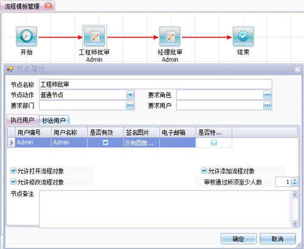The image size is (304, 249).
Task: Select the 工程师批审 workflow node icon
Action: (x=94, y=37)
